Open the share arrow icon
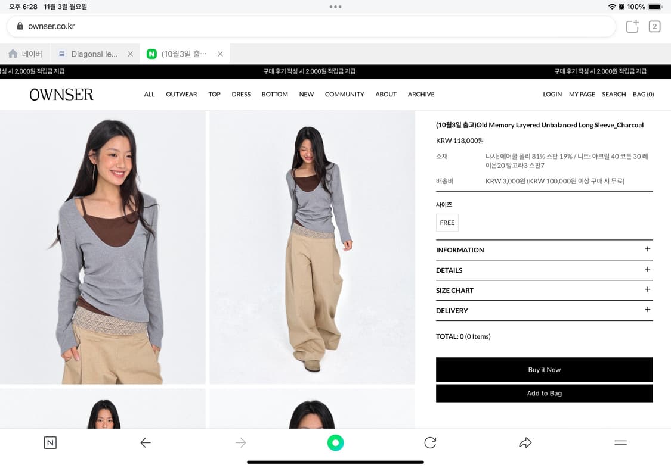Viewport: 671px width, 468px height. [525, 442]
